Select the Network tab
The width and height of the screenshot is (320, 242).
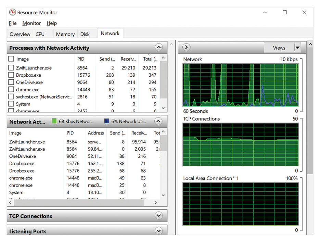[110, 33]
